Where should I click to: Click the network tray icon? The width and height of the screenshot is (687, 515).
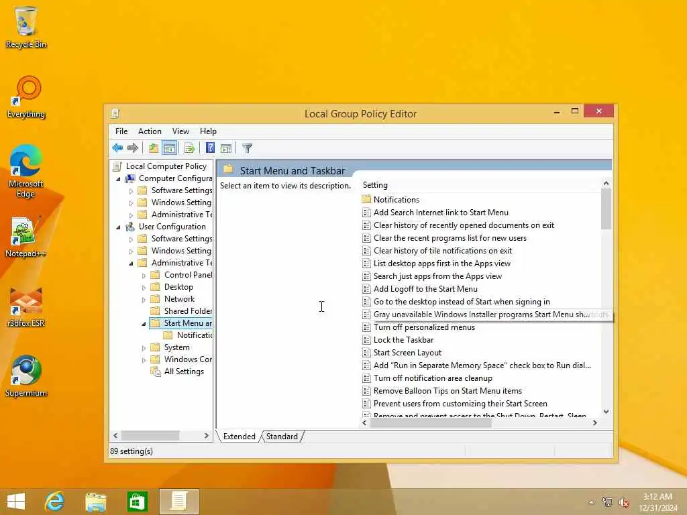(607, 502)
